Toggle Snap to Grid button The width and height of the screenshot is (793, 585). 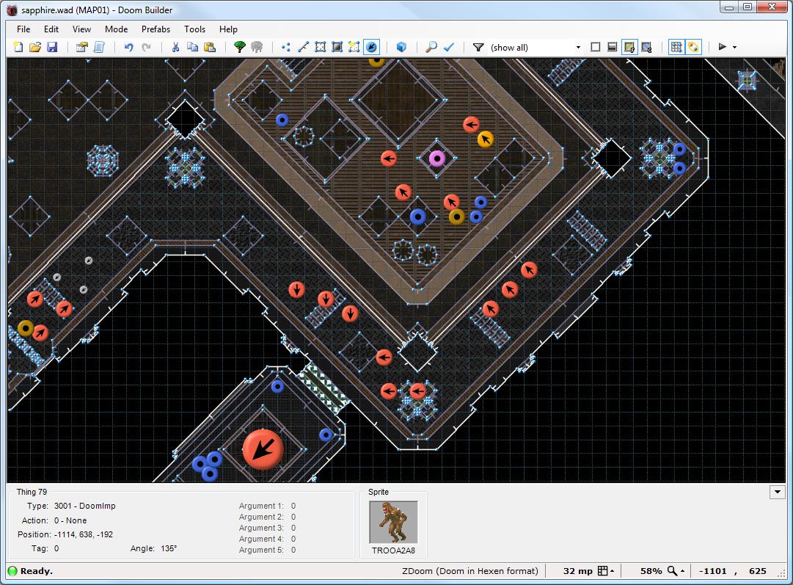pos(676,47)
